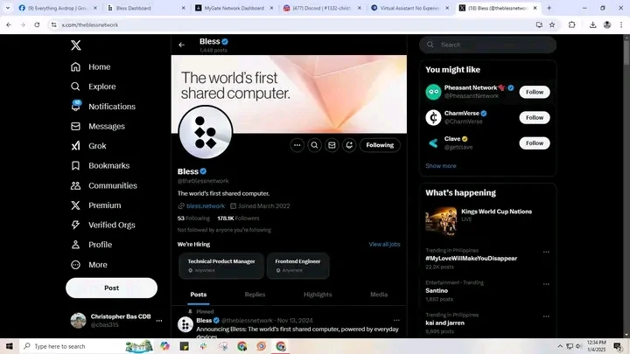
Task: Open CharmVerse avatar
Action: pyautogui.click(x=433, y=118)
